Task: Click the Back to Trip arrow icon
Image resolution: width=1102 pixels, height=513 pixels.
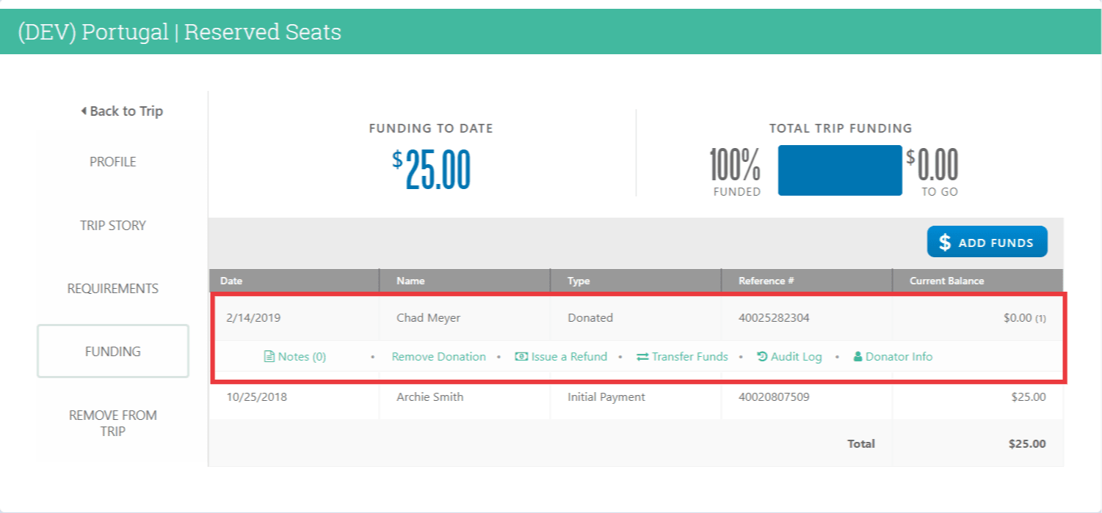Action: (x=84, y=111)
